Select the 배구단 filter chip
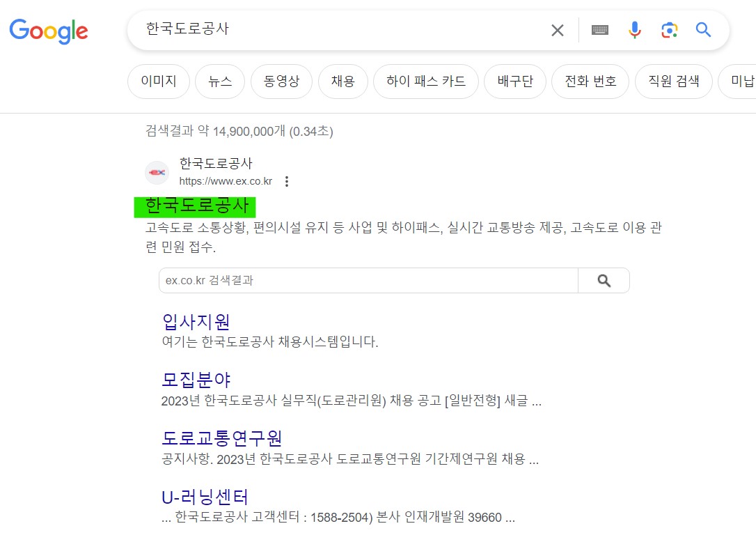Screen dimensions: 756x549 tap(515, 81)
